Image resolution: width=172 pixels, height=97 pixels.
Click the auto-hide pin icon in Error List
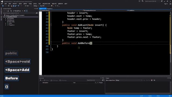click(102, 78)
